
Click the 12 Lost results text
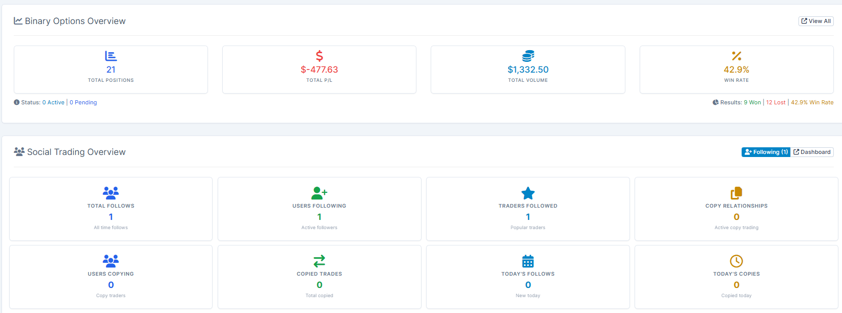pyautogui.click(x=776, y=102)
